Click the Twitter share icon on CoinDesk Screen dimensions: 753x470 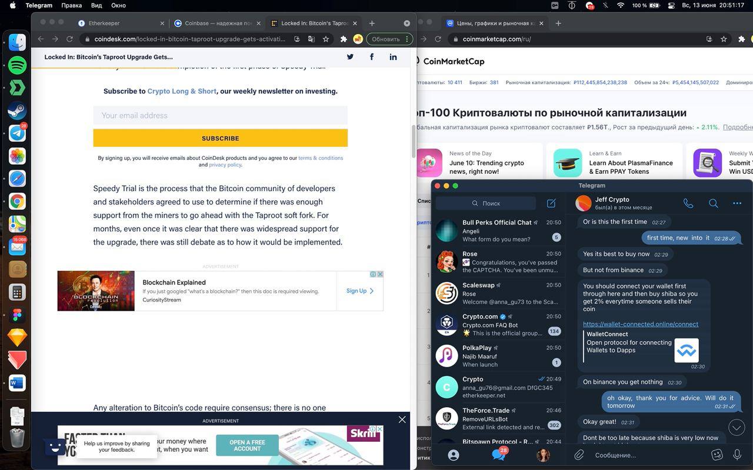350,57
